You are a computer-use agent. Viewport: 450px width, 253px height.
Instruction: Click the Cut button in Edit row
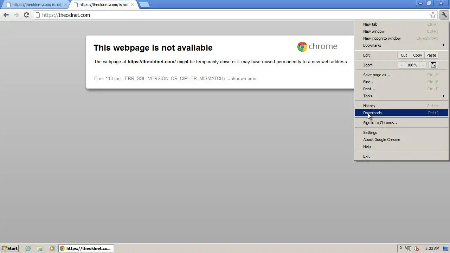click(x=404, y=55)
